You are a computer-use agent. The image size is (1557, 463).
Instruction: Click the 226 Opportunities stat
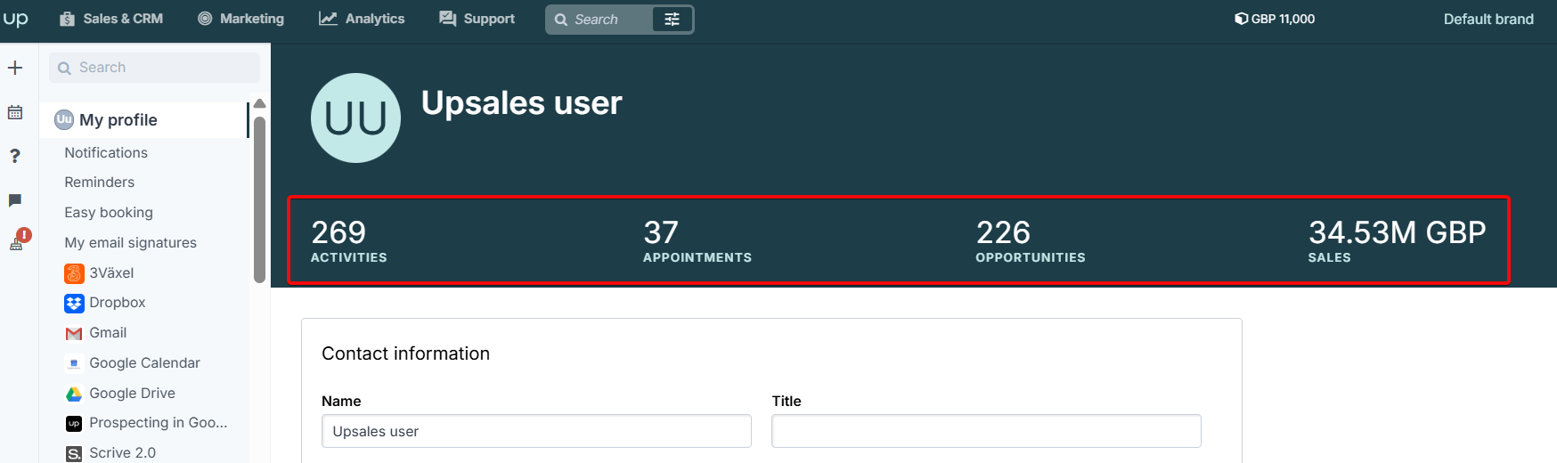(x=1031, y=240)
